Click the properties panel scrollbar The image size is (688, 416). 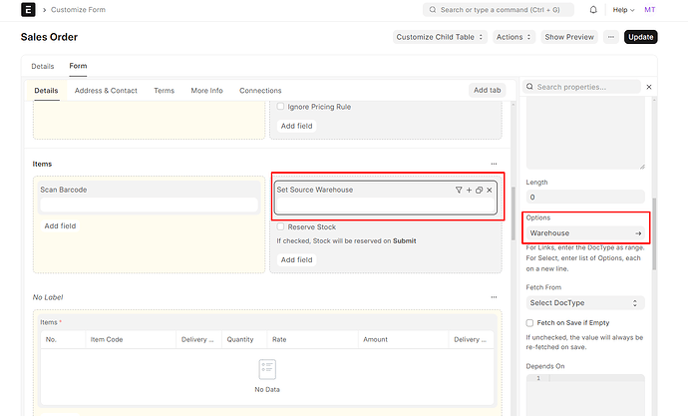point(654,233)
